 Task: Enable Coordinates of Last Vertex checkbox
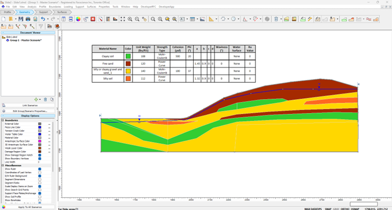(40, 172)
